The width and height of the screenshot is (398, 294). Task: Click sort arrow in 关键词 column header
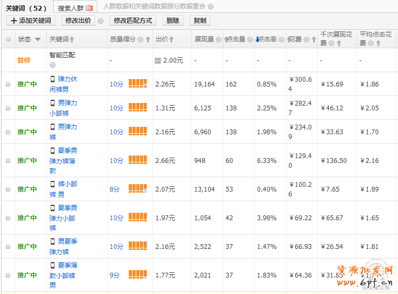[x=72, y=39]
